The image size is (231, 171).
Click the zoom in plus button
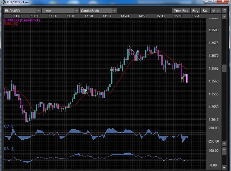[x=224, y=150]
